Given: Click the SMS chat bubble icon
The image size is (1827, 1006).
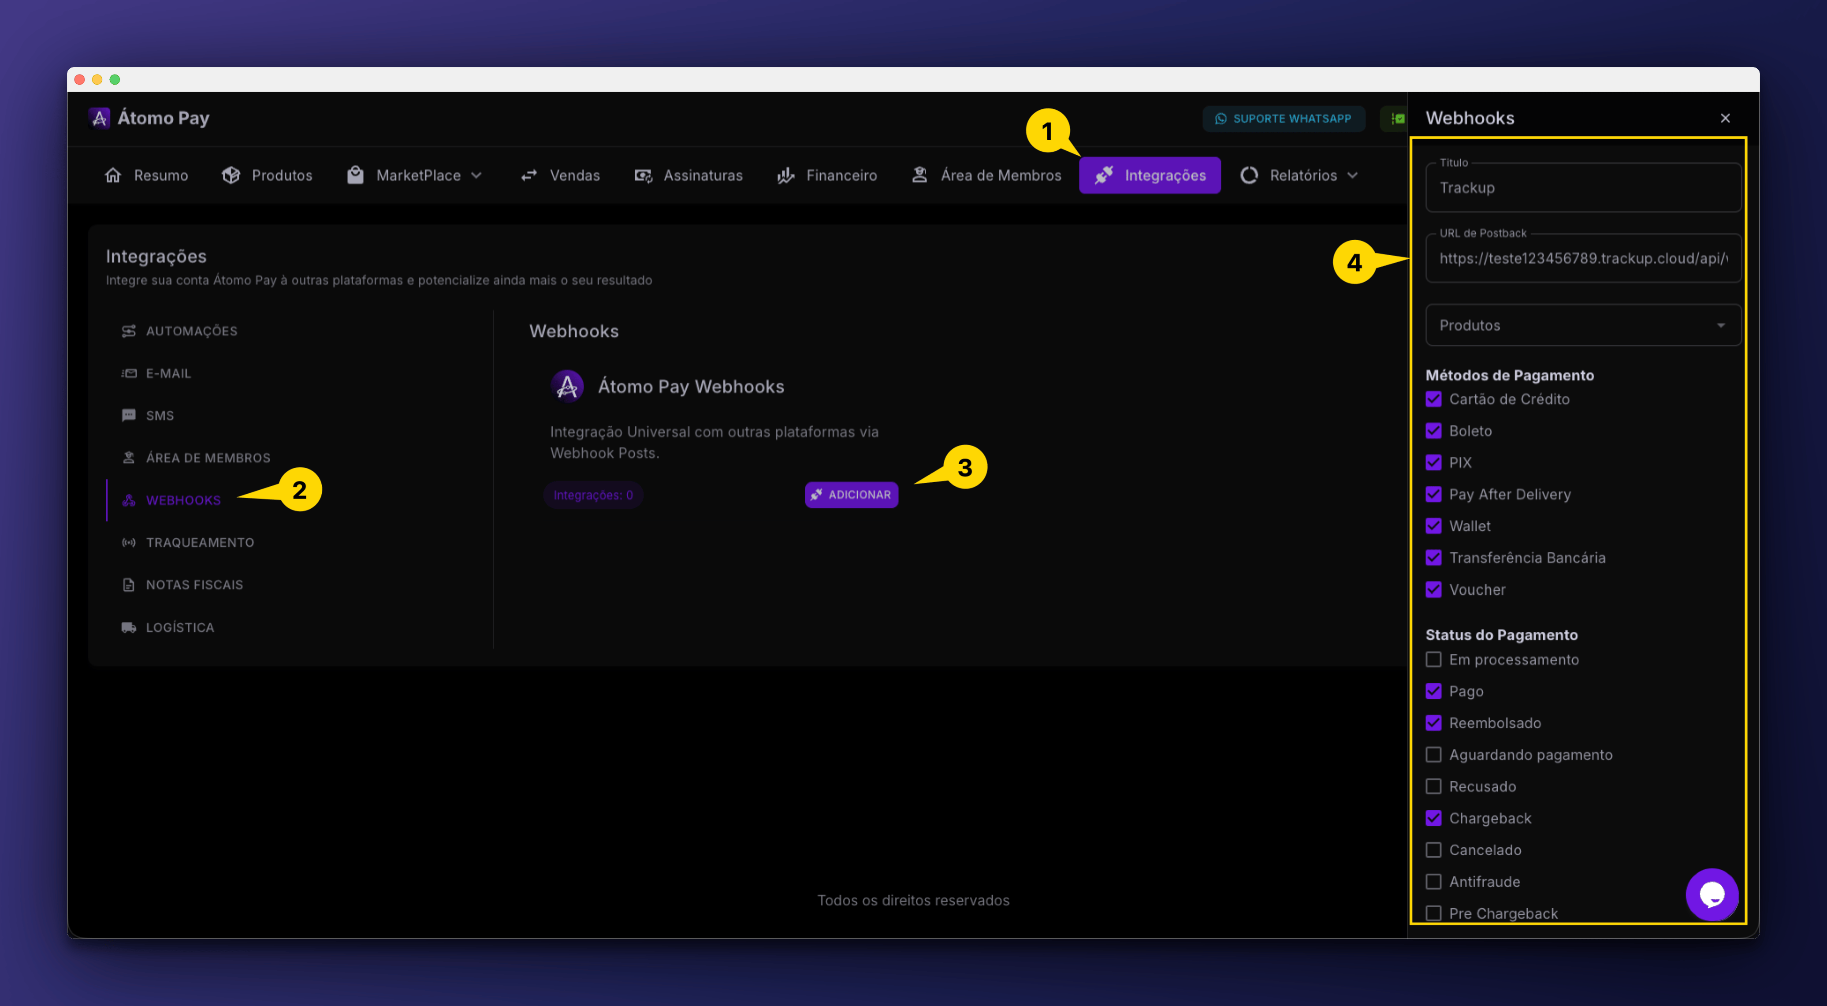Looking at the screenshot, I should 128,415.
